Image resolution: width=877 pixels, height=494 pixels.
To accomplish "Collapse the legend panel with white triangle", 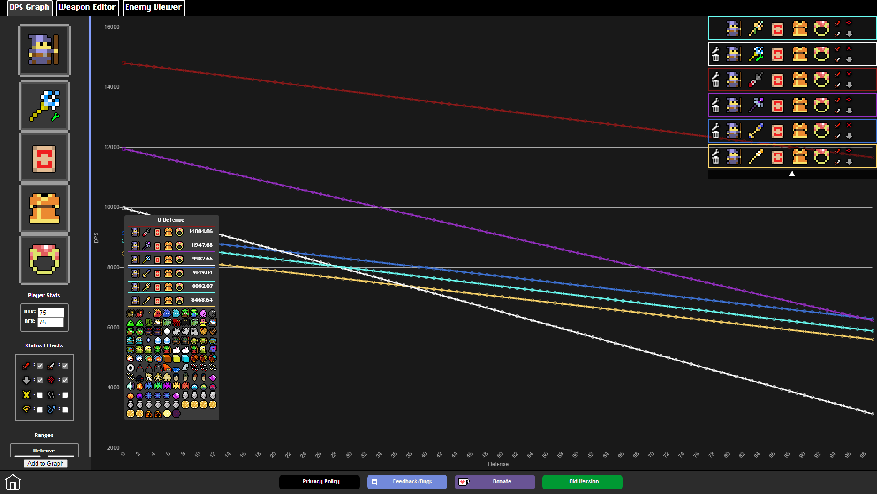I will coord(792,174).
